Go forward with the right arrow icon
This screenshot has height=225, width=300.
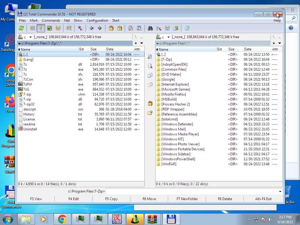[x=100, y=28]
